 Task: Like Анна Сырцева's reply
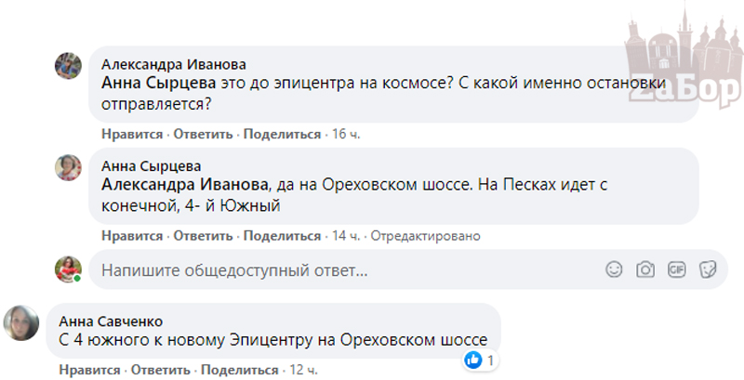[132, 236]
